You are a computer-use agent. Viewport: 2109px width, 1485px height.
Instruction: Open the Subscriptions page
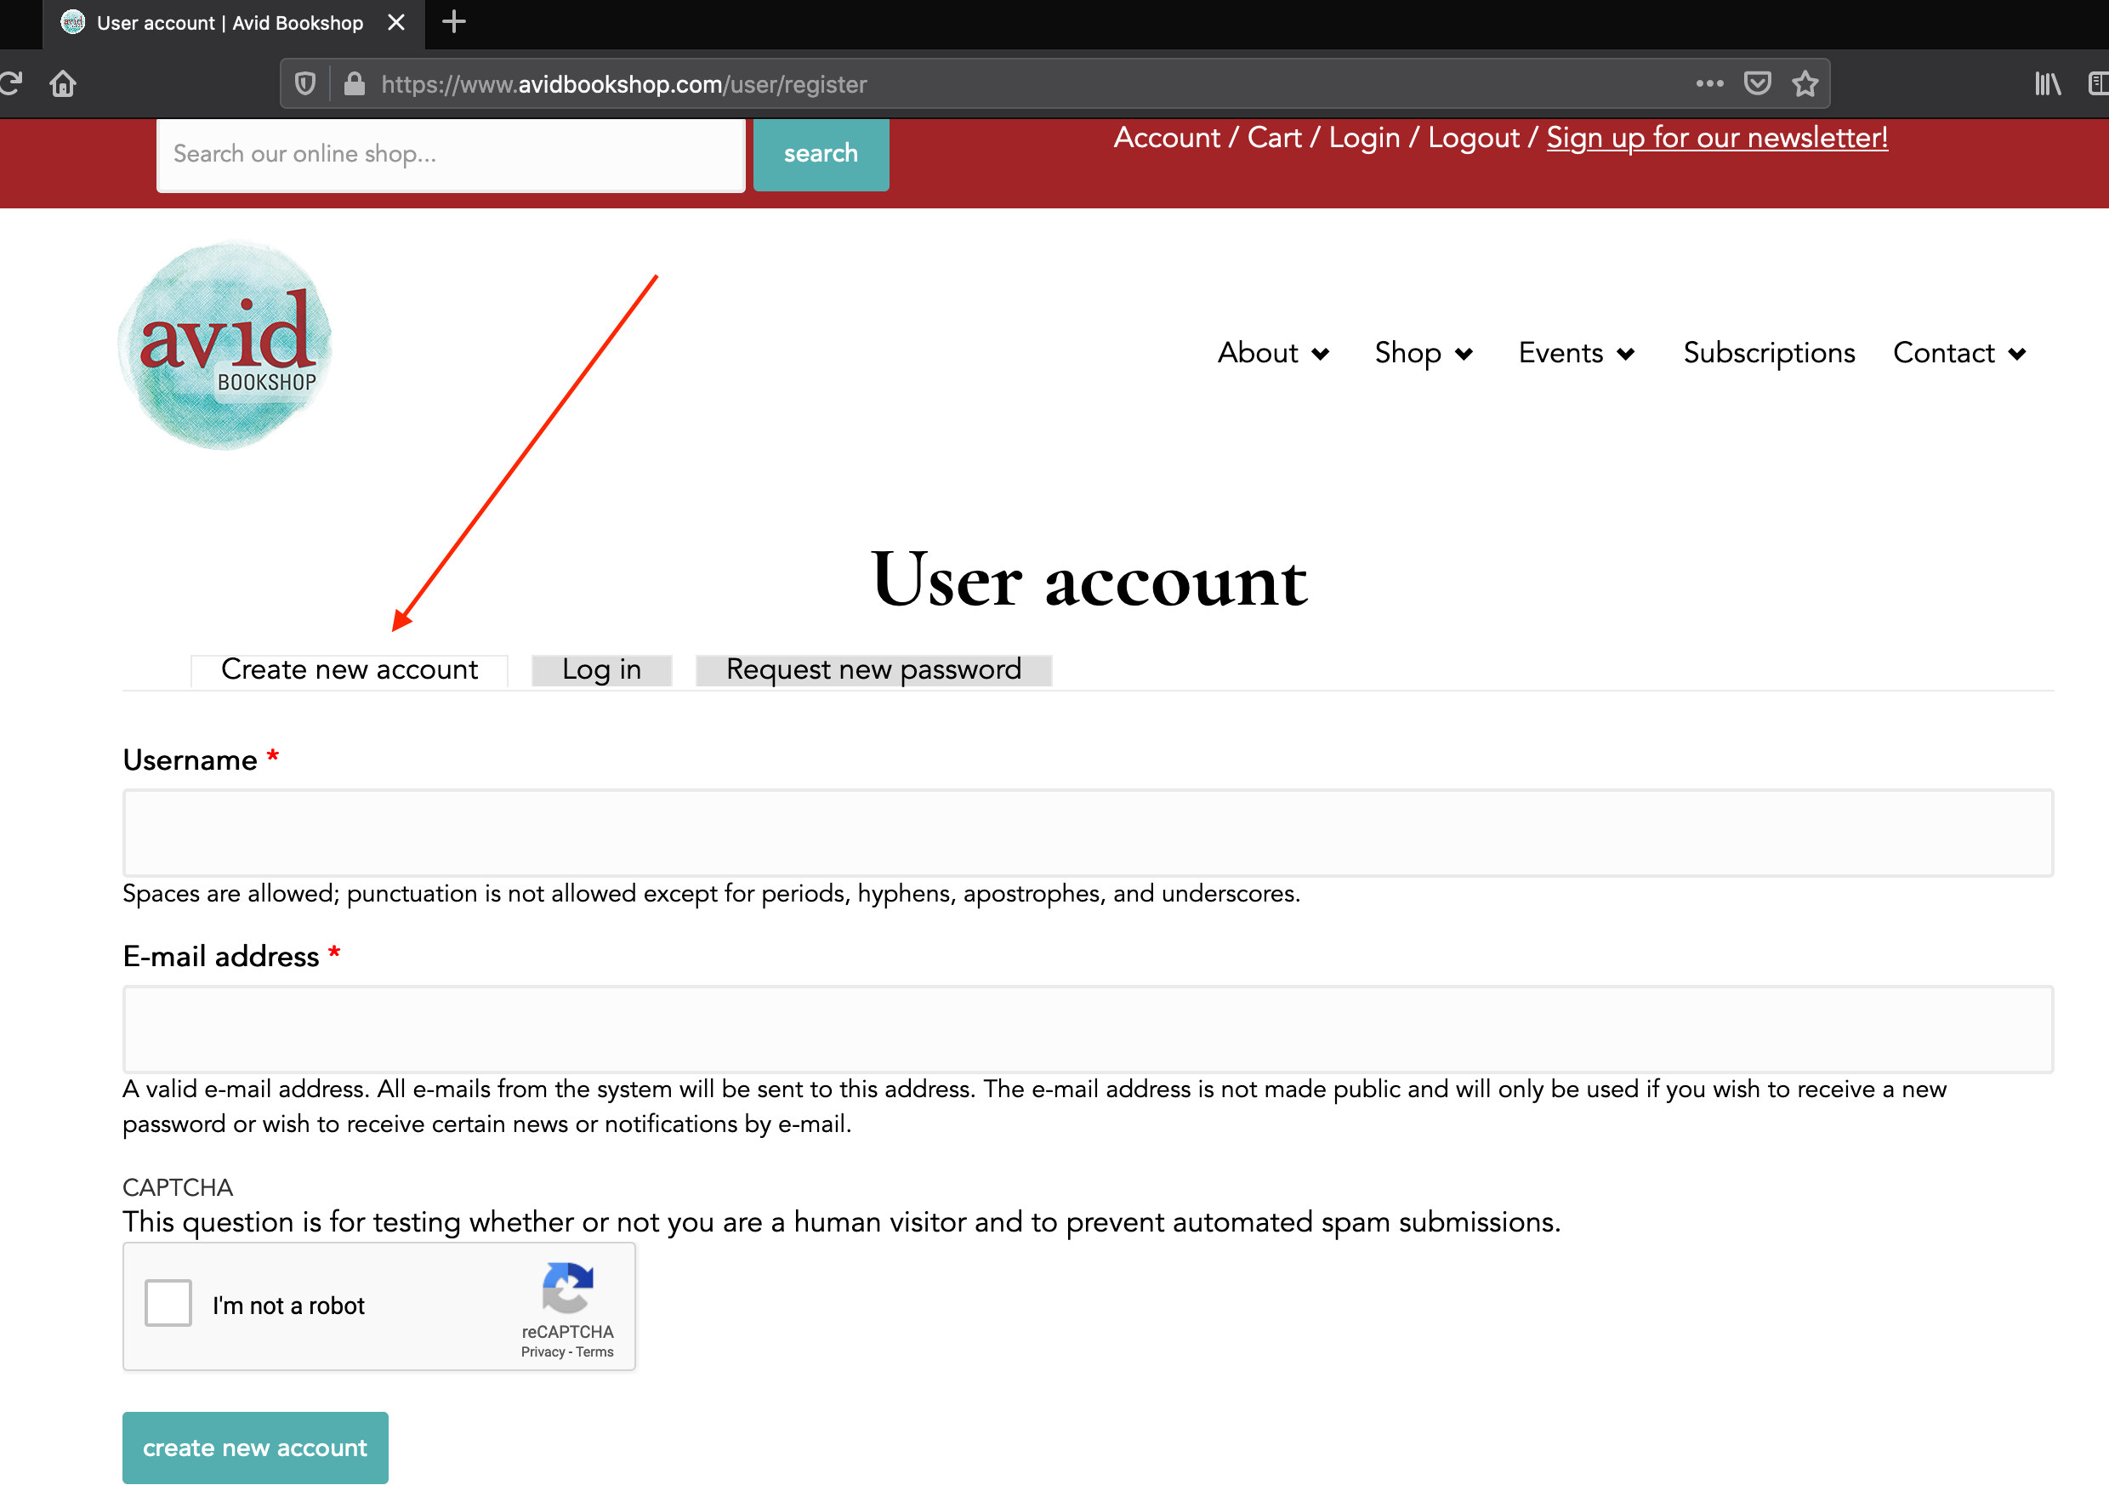(1768, 353)
